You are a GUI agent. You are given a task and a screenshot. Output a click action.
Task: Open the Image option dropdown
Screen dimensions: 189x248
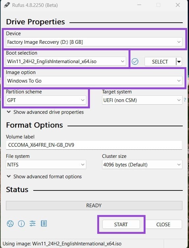click(x=94, y=81)
